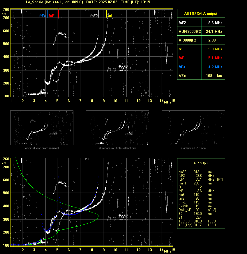The width and height of the screenshot is (247, 254).
Task: Click the blue ftEs marker label
Action: pyautogui.click(x=43, y=16)
